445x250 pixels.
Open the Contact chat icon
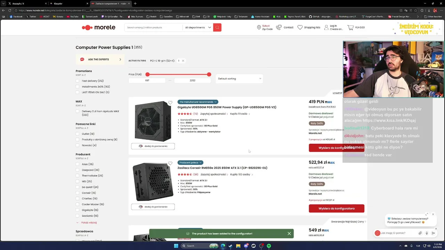pyautogui.click(x=279, y=27)
